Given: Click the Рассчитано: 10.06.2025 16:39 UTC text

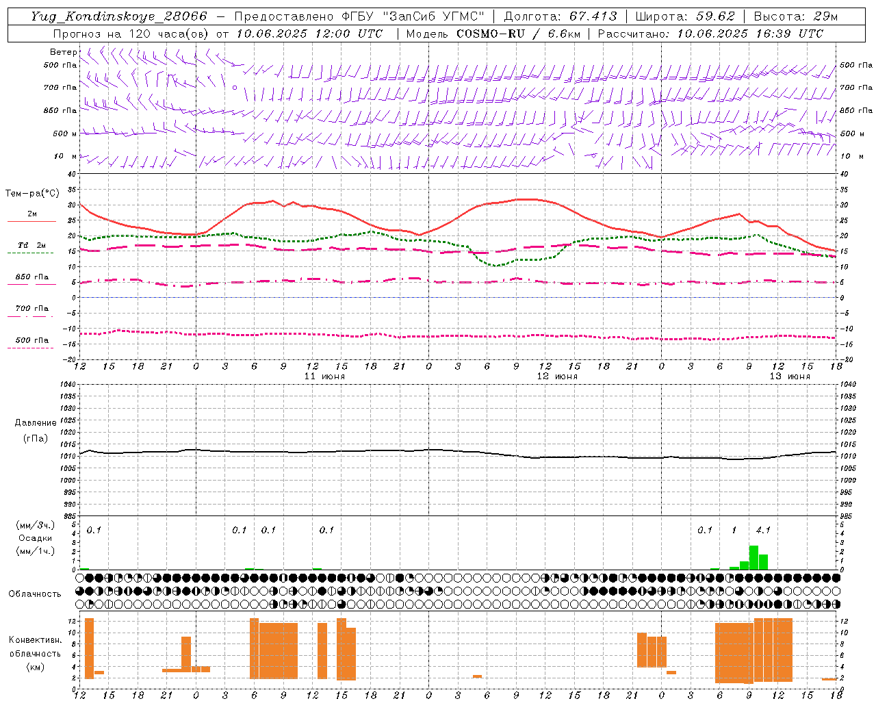Looking at the screenshot, I should coord(710,34).
